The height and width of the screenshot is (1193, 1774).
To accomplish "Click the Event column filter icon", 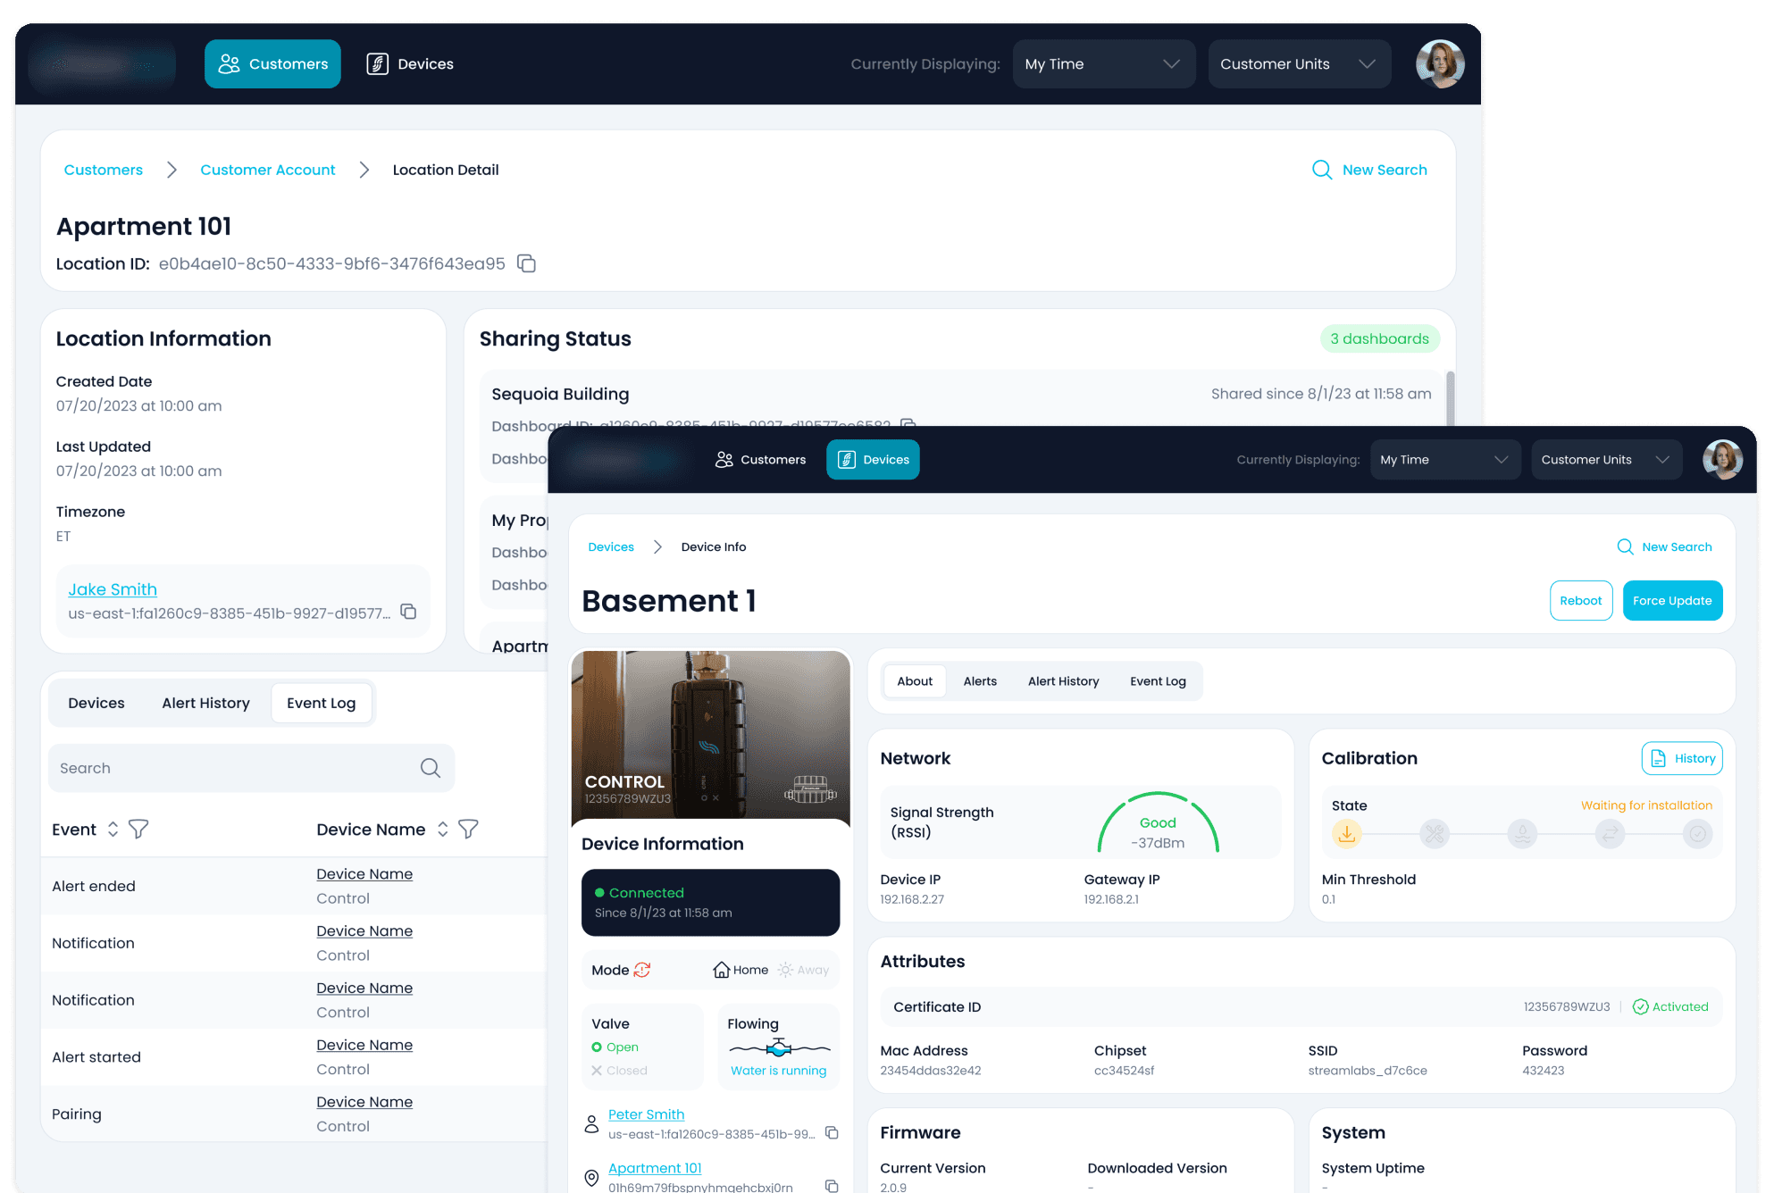I will click(138, 830).
